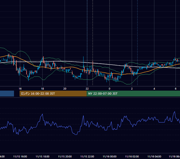Click the 11/15 20:00 date label

[x=65, y=156]
